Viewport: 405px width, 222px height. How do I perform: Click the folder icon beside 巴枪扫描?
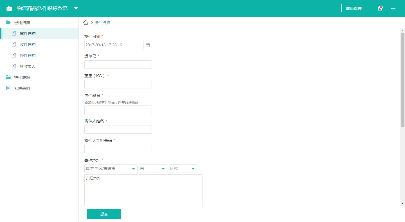click(x=8, y=22)
